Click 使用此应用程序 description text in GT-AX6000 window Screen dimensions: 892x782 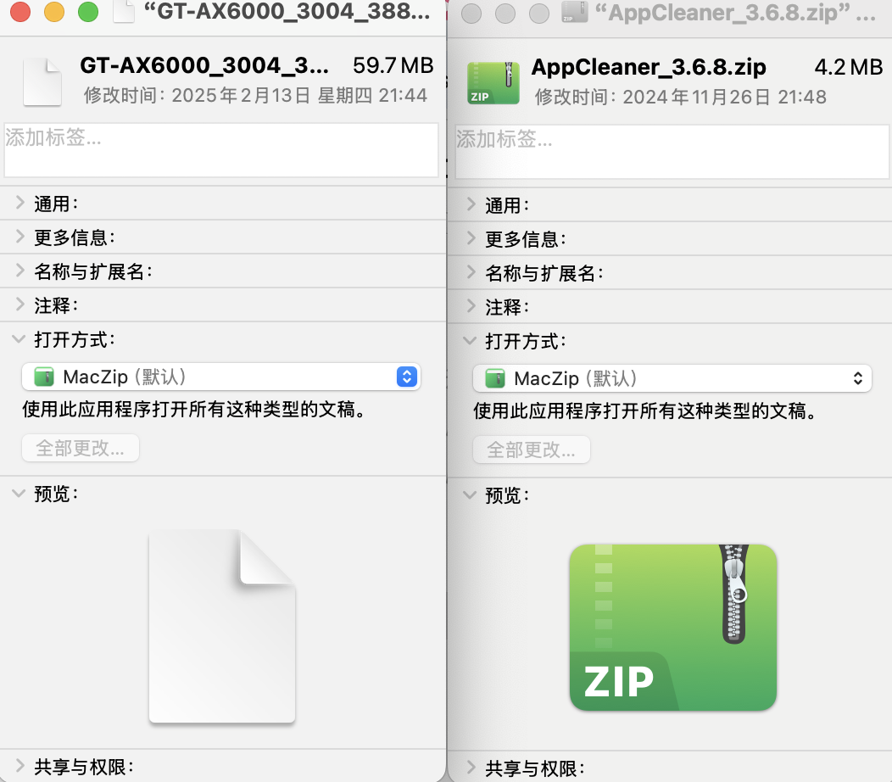click(x=194, y=409)
